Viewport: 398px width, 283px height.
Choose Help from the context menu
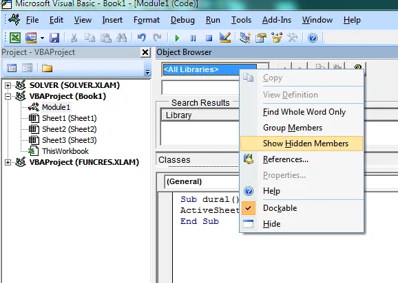click(302, 191)
